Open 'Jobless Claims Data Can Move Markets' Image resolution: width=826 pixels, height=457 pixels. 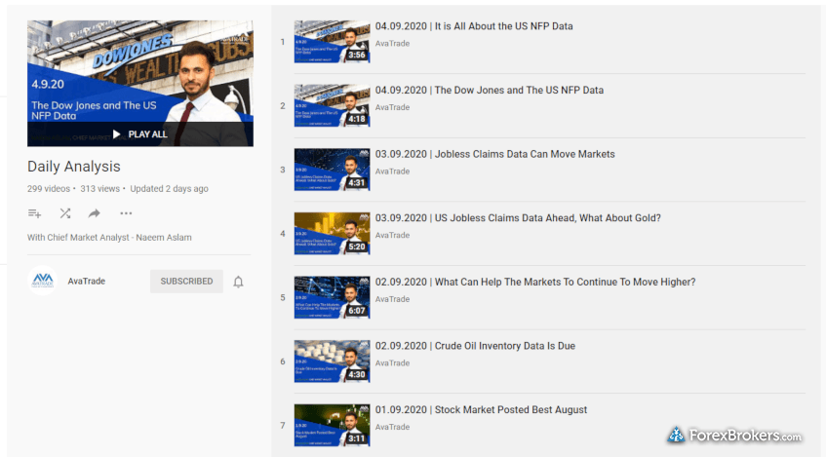coord(494,154)
